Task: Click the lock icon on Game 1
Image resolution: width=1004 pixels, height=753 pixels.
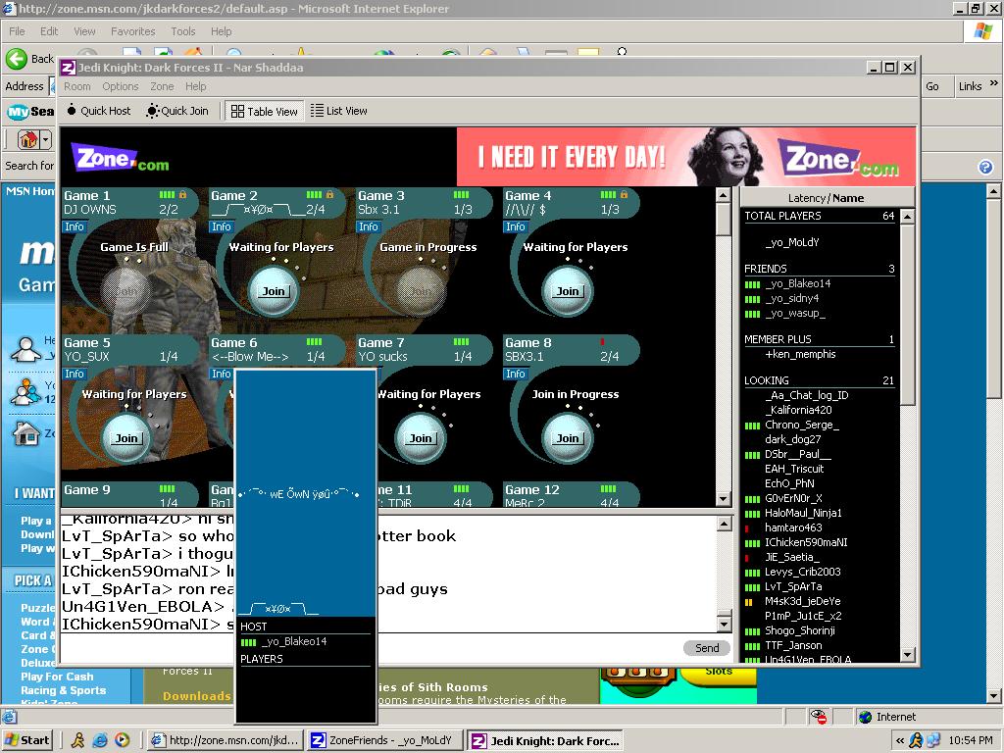Action: coord(182,195)
